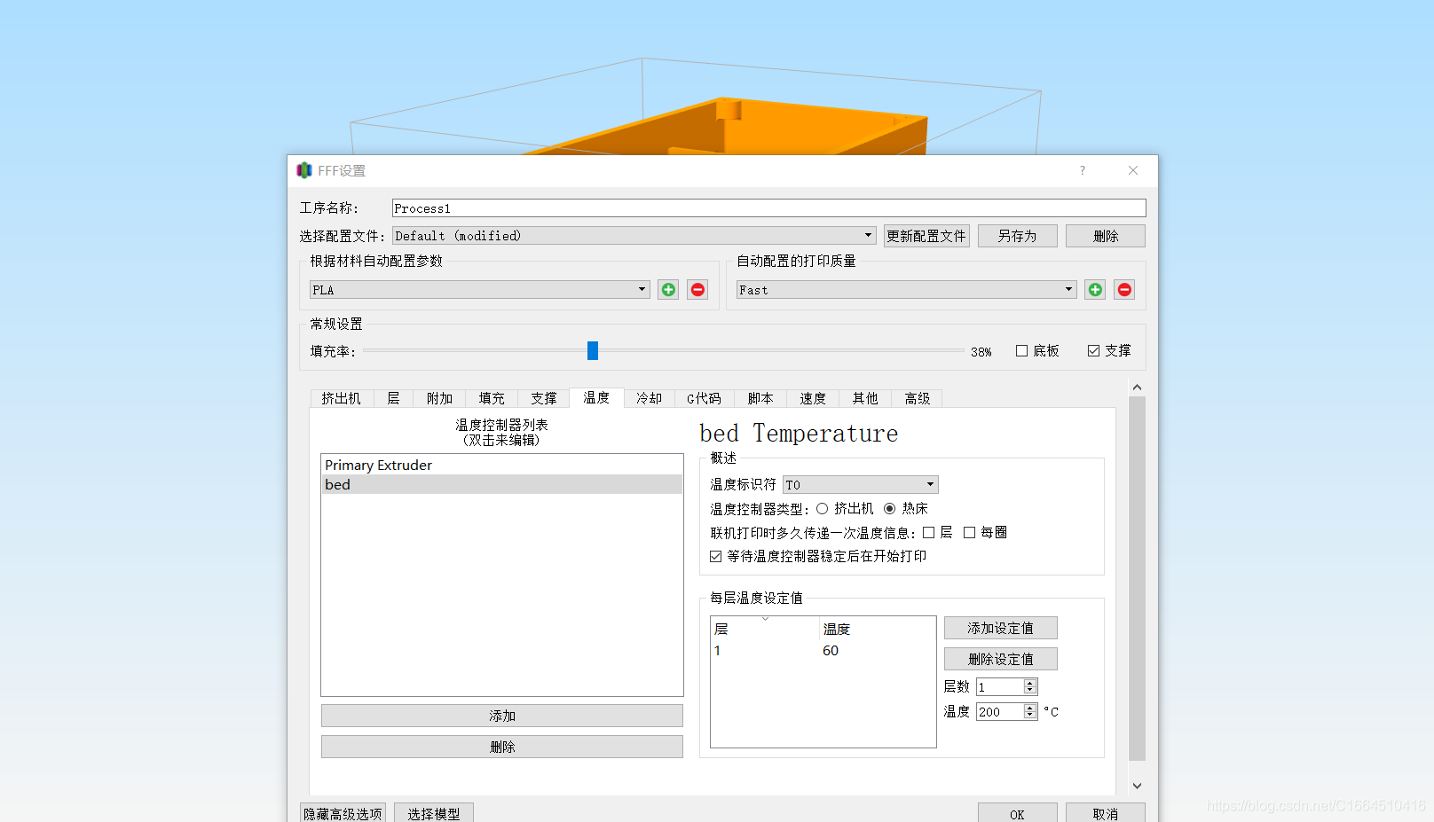Open the G代码 tab
1434x822 pixels.
point(705,399)
